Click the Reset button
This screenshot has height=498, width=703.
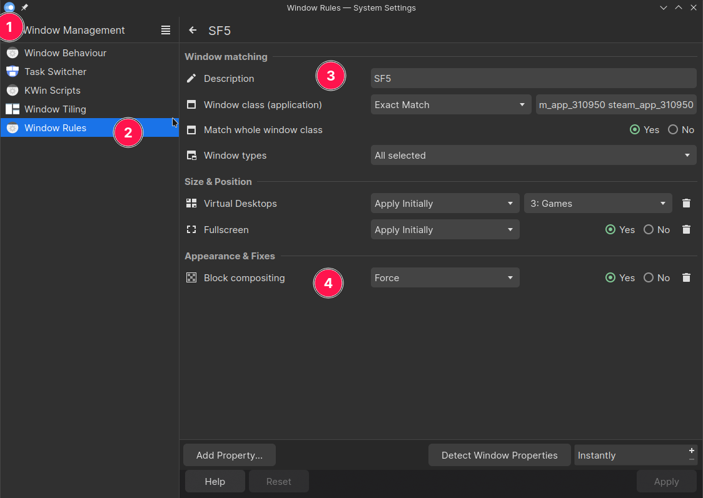coord(279,481)
